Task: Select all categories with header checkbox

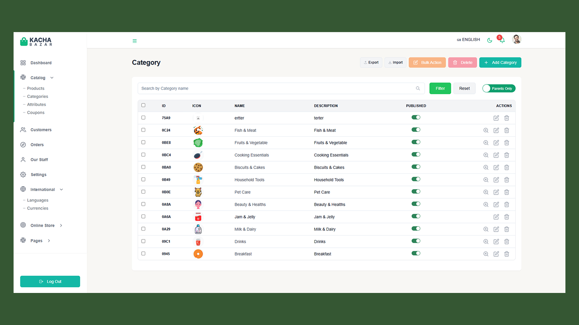Action: coord(143,105)
